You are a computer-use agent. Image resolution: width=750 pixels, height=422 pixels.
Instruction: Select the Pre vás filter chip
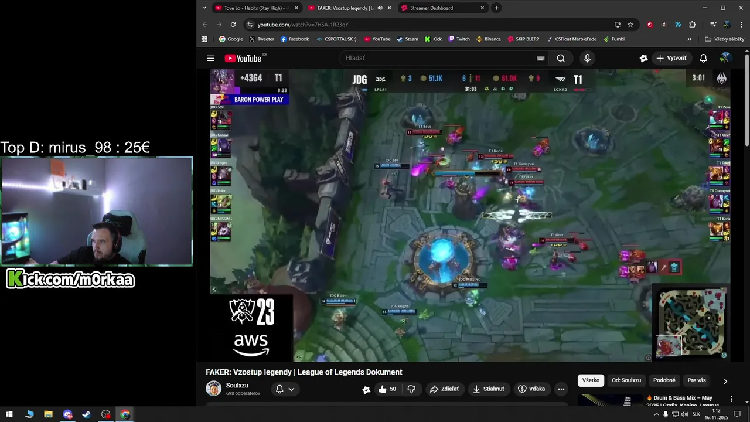[x=697, y=380]
